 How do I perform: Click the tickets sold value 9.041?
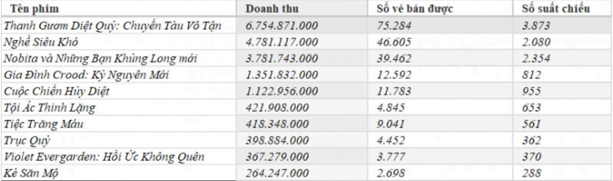click(x=391, y=124)
